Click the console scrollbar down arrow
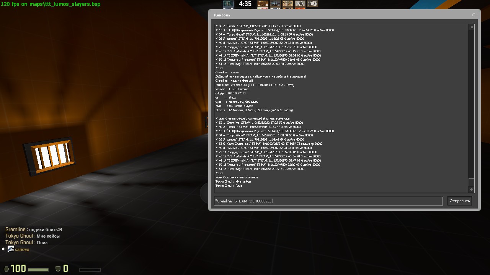 (472, 189)
